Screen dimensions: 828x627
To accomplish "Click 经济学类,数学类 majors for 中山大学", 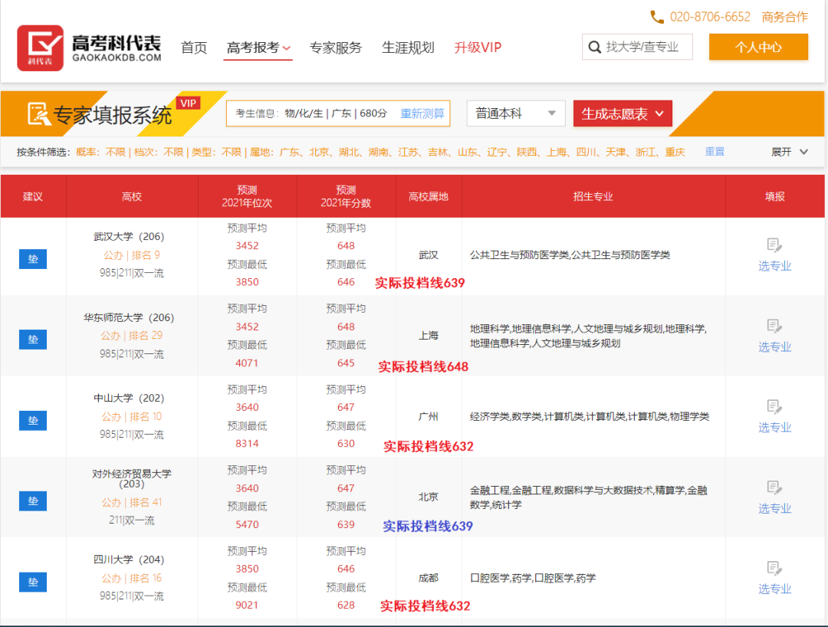I will tap(590, 416).
